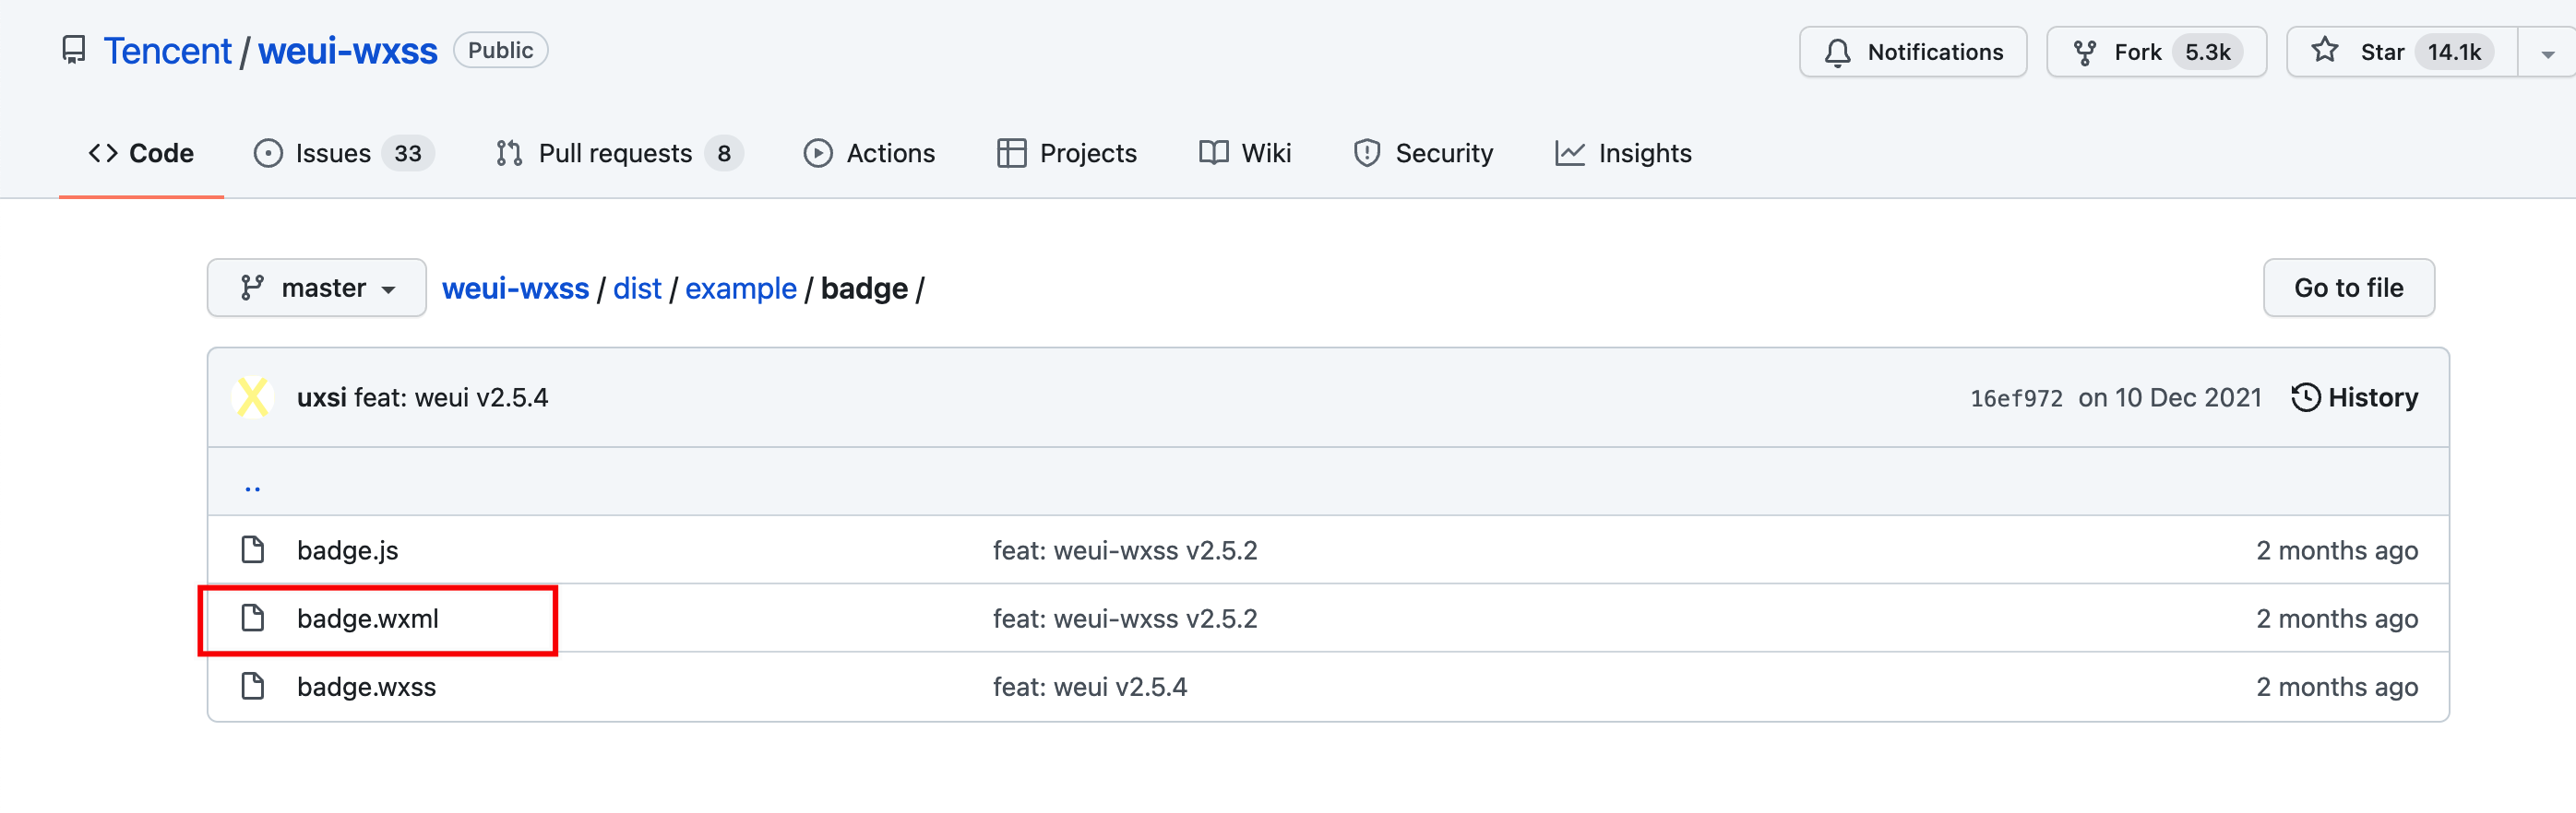
Task: Open the badge.js file
Action: click(x=347, y=550)
